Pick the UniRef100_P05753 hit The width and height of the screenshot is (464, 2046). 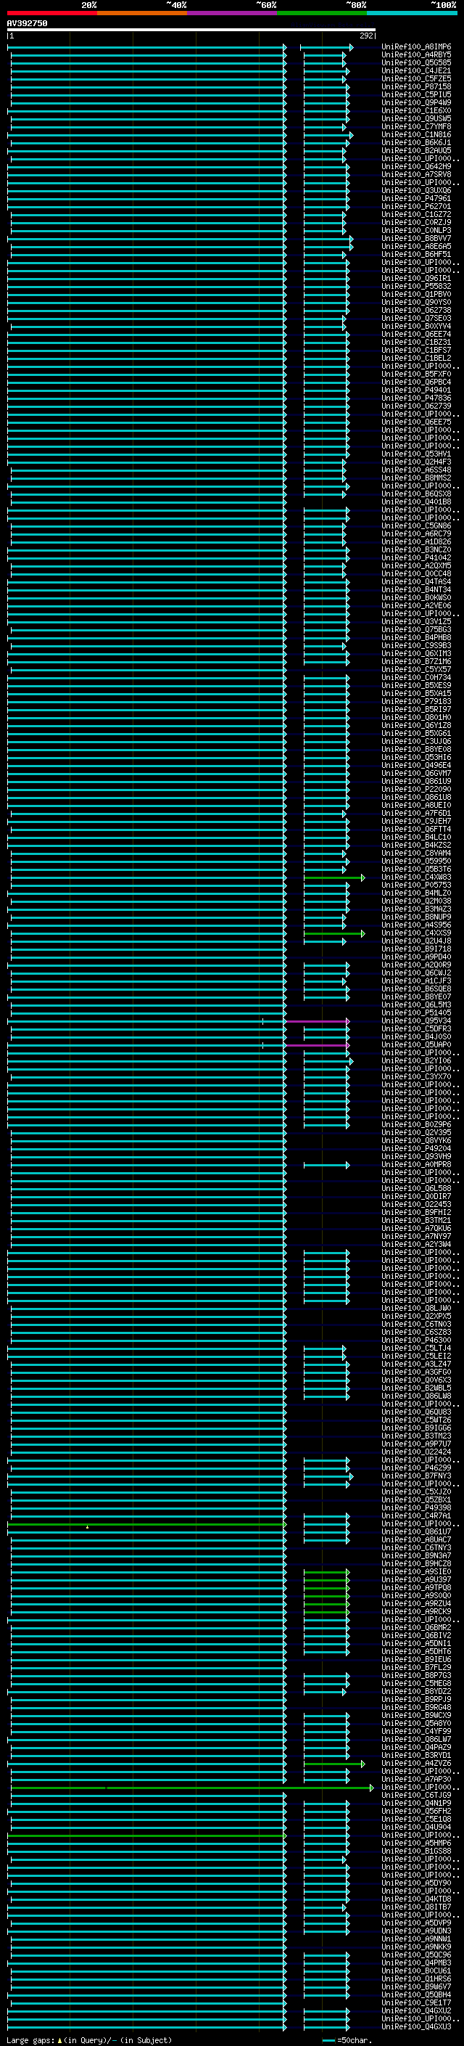click(416, 885)
